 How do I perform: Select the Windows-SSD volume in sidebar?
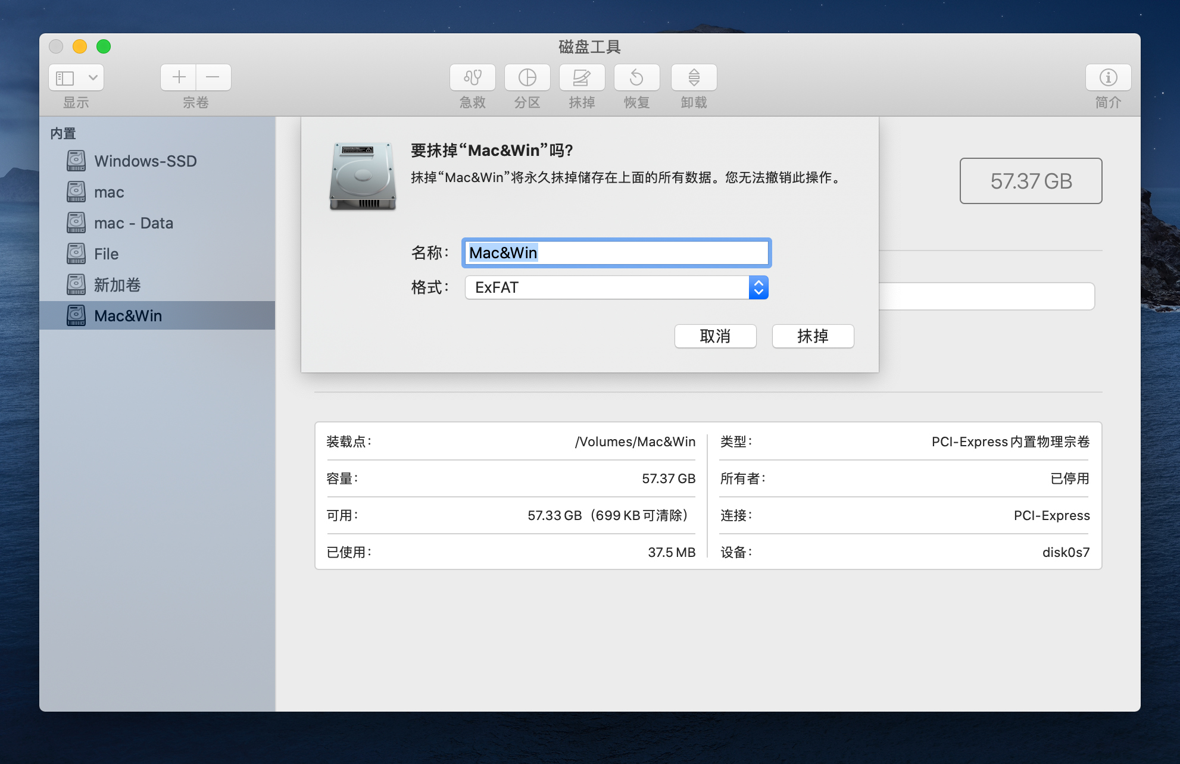tap(145, 161)
